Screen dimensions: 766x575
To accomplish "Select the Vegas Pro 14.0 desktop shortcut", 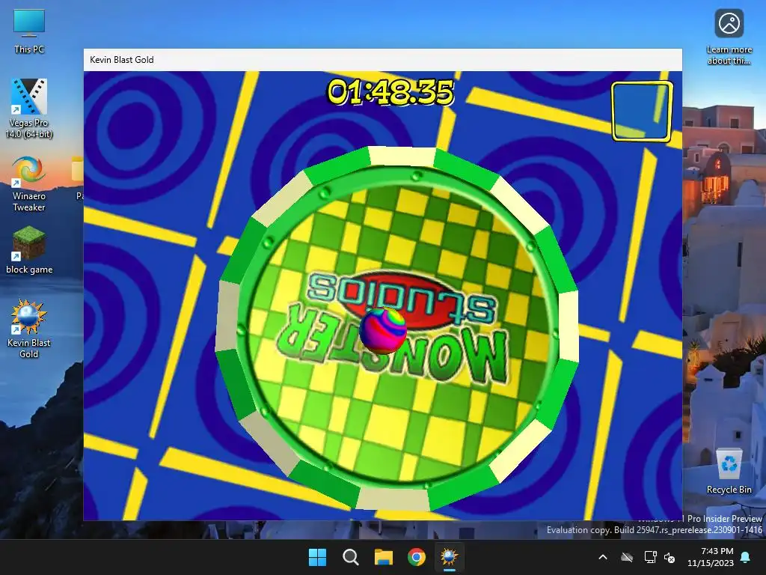I will pos(29,108).
